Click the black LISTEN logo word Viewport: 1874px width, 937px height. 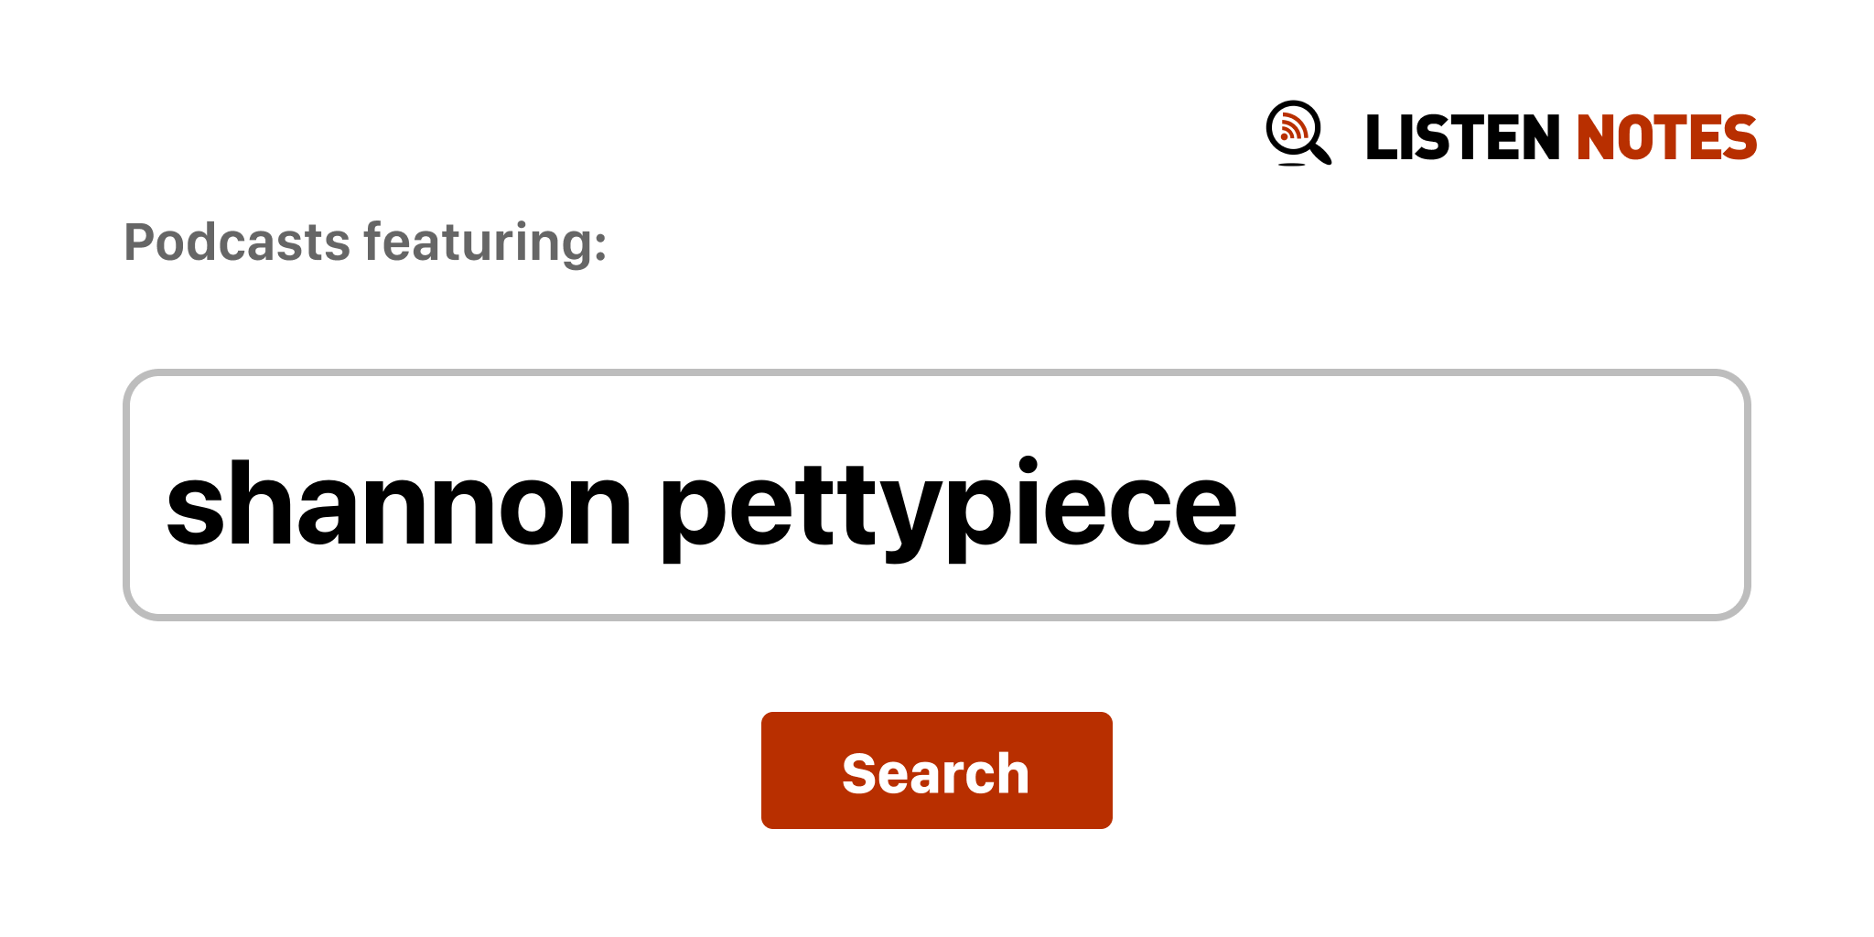click(1461, 138)
